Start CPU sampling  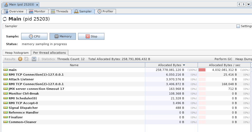click(x=34, y=36)
